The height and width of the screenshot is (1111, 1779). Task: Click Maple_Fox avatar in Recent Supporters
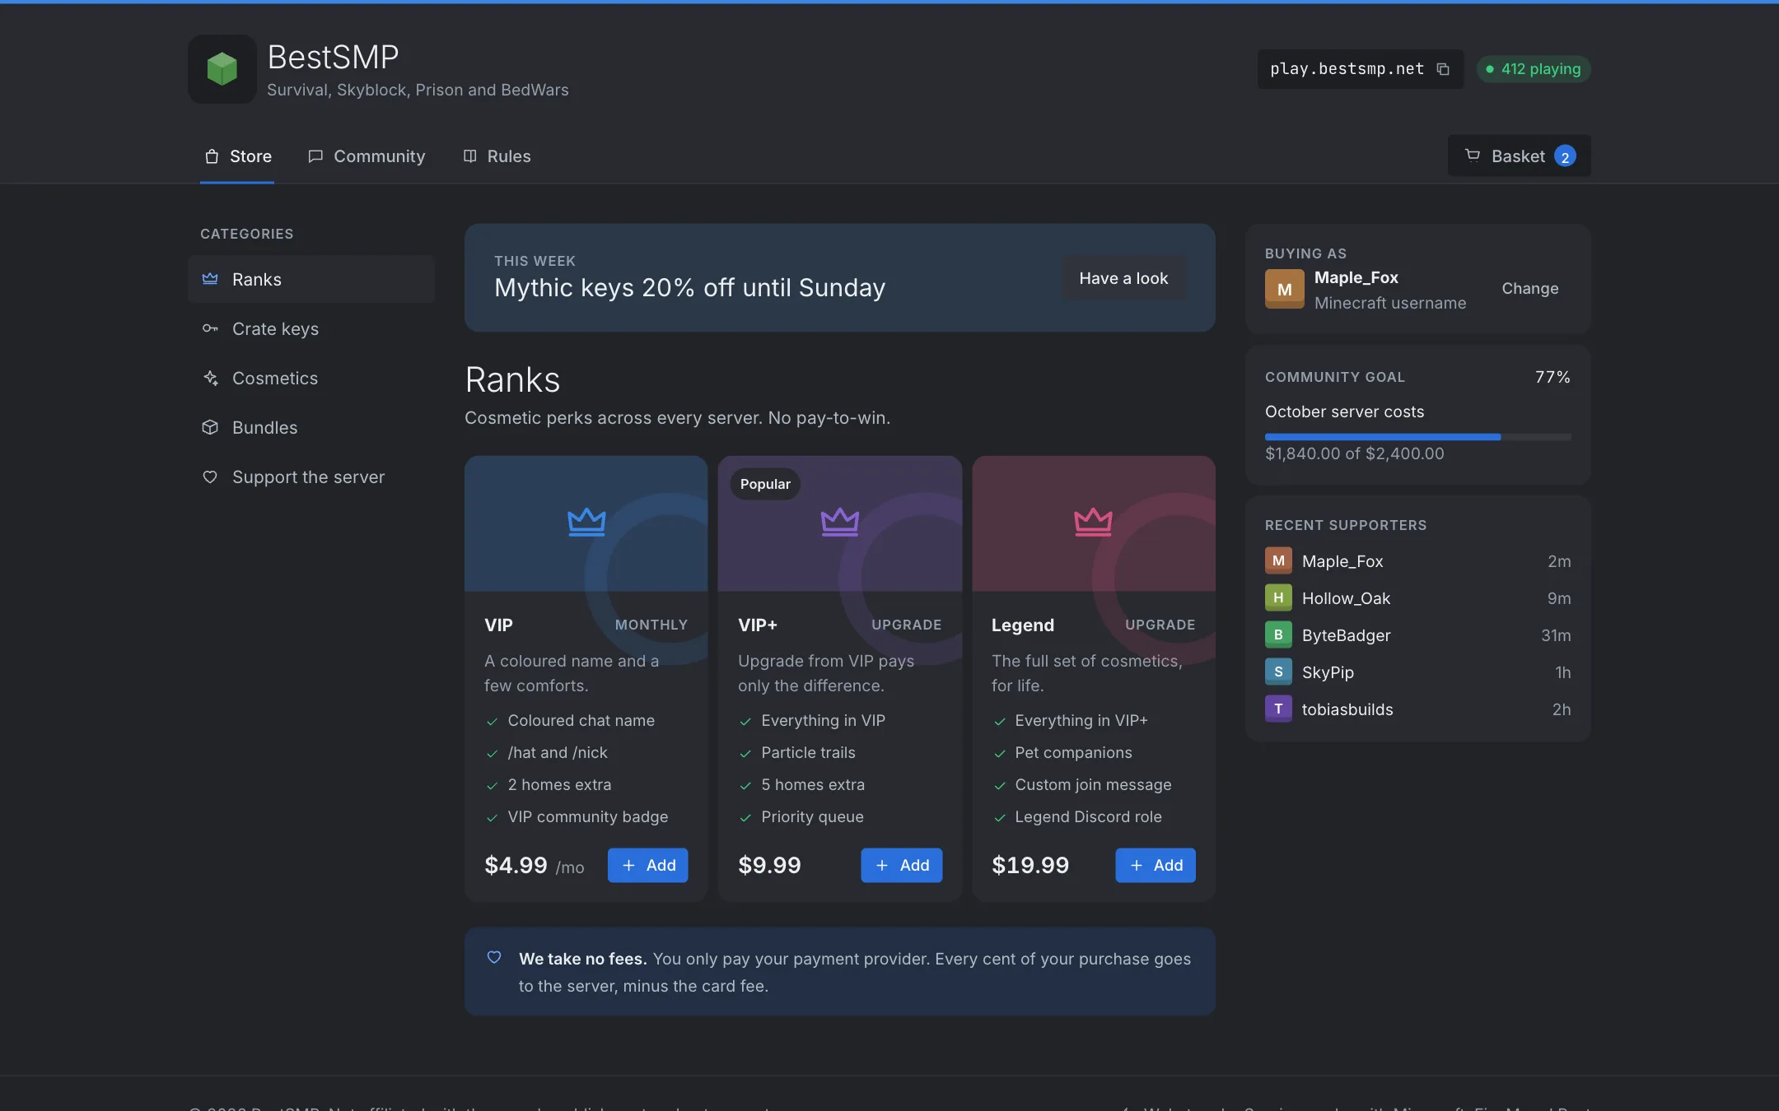click(1278, 560)
